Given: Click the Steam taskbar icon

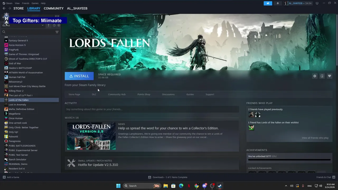Looking at the screenshot, I should (220, 186).
